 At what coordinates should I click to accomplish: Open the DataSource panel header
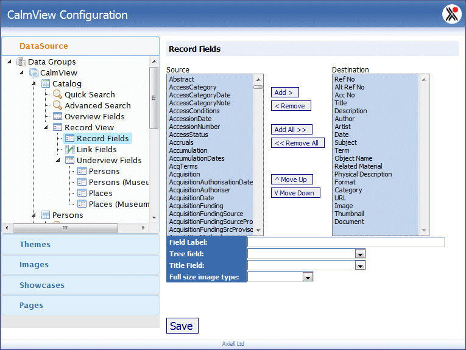[80, 46]
